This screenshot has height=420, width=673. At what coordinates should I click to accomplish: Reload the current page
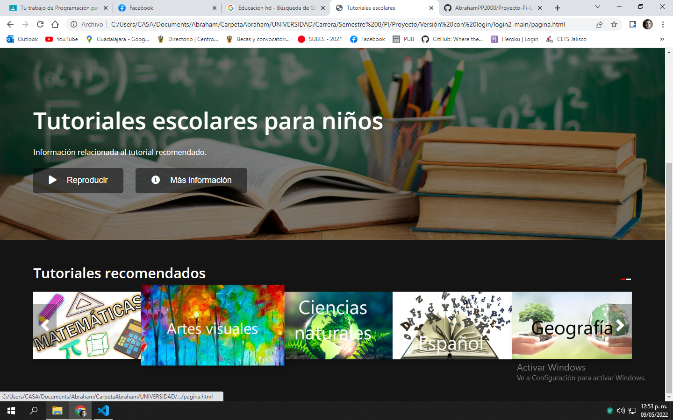(40, 24)
